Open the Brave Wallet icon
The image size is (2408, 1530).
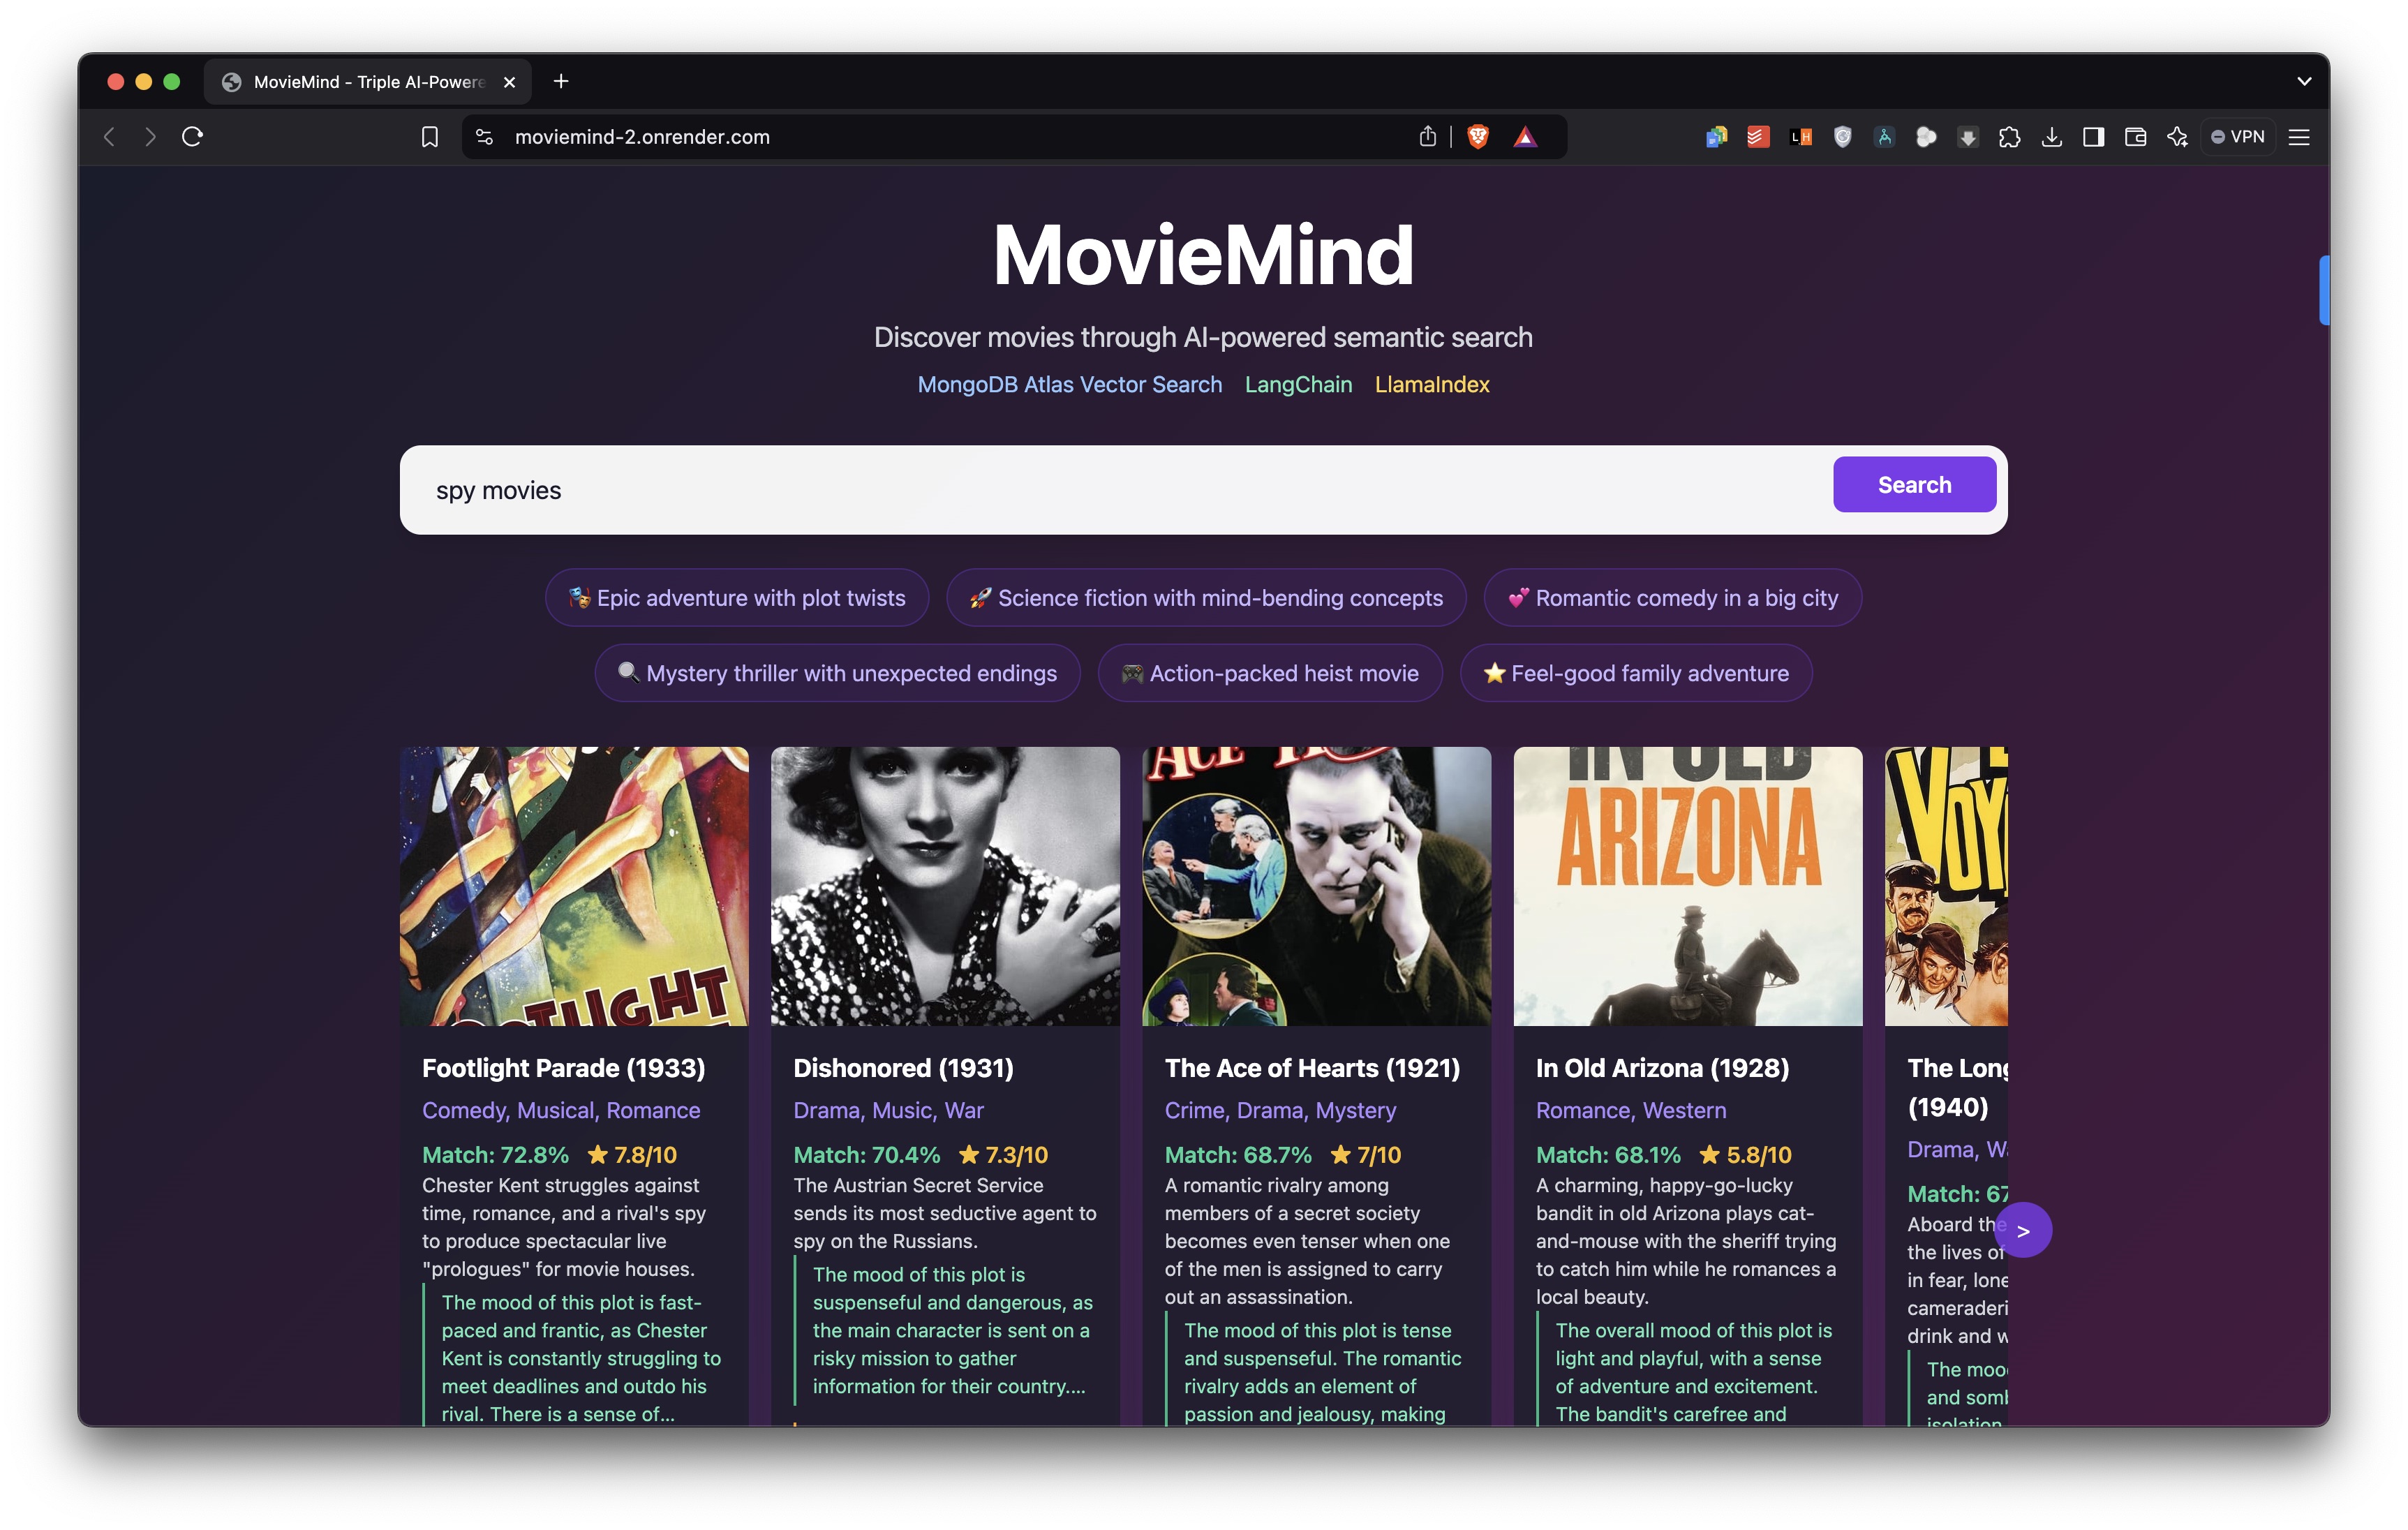[2135, 137]
